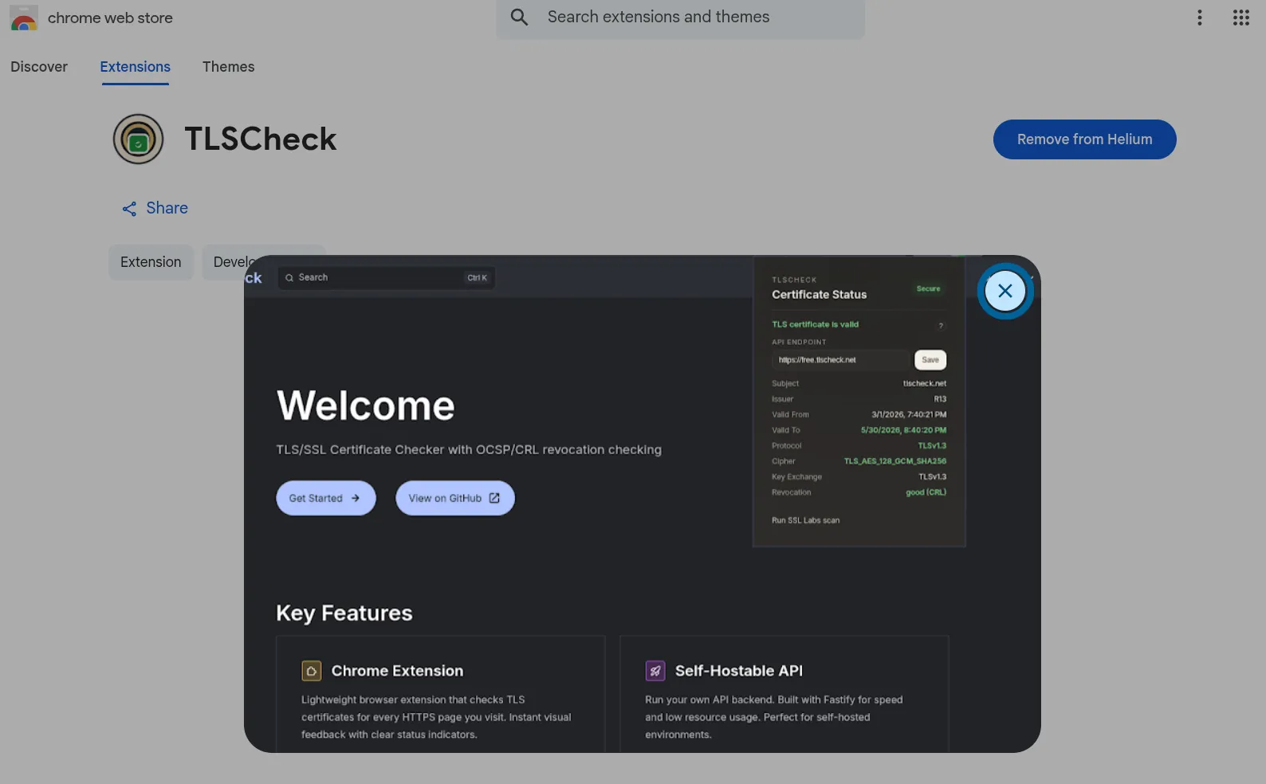Click the Extension category chip
1266x784 pixels.
(x=151, y=262)
